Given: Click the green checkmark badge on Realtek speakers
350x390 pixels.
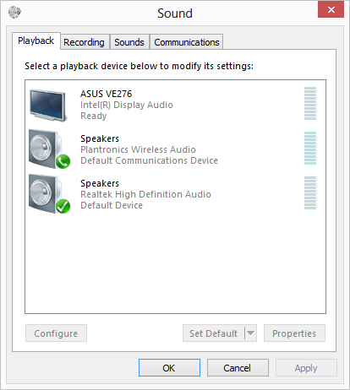Looking at the screenshot, I should click(63, 206).
